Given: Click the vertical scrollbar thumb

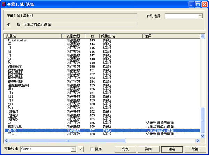Looking at the screenshot, I should tap(203, 120).
